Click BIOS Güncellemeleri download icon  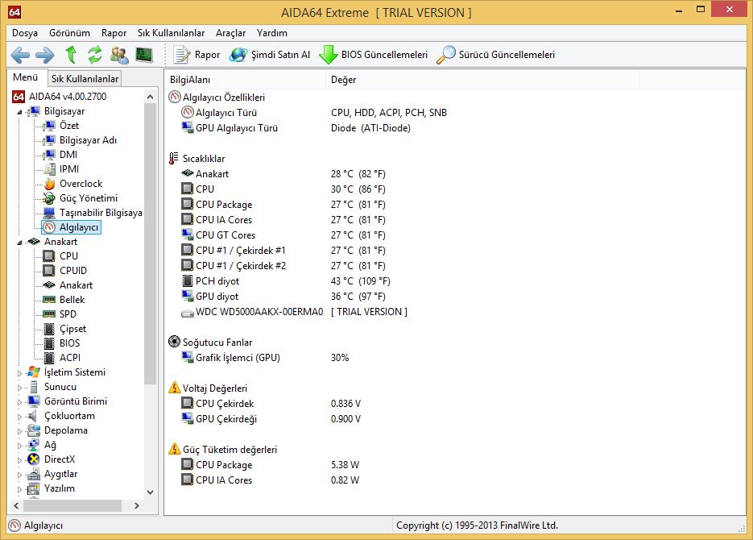point(328,55)
